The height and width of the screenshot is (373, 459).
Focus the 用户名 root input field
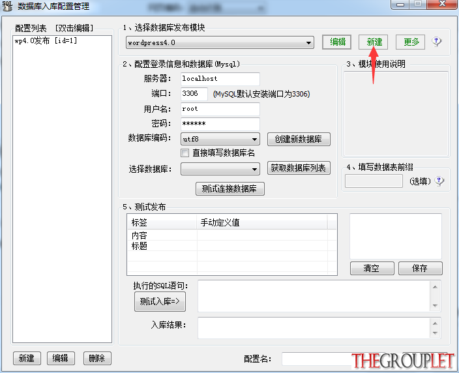(x=220, y=109)
